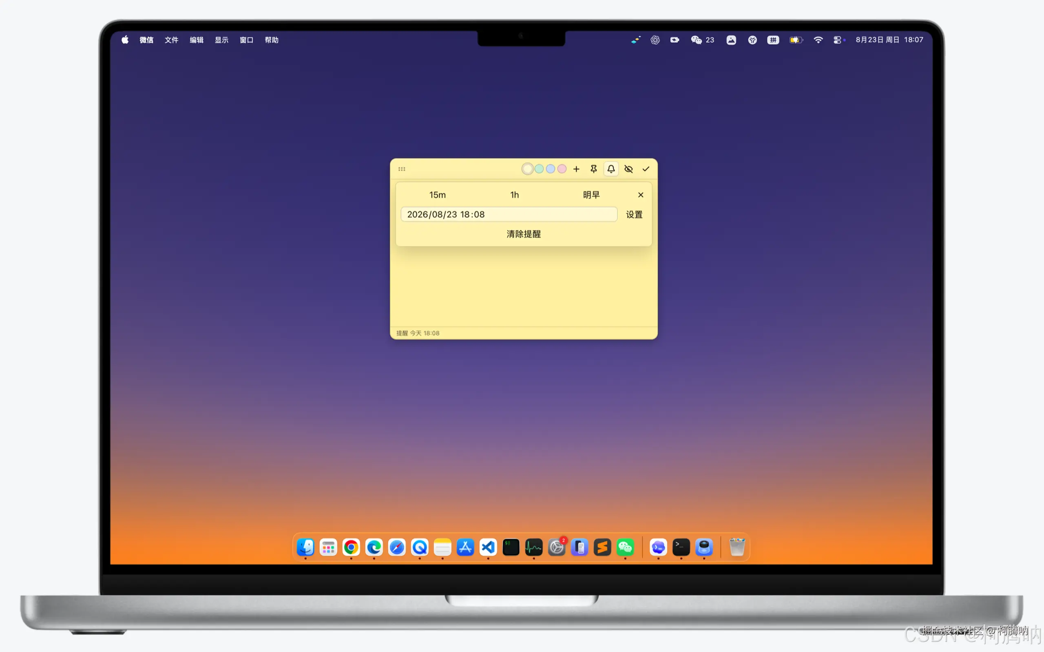Open Visual Studio Code from the Dock
Image resolution: width=1044 pixels, height=652 pixels.
click(488, 547)
